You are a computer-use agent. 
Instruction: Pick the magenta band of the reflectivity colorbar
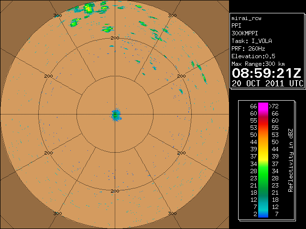263,106
